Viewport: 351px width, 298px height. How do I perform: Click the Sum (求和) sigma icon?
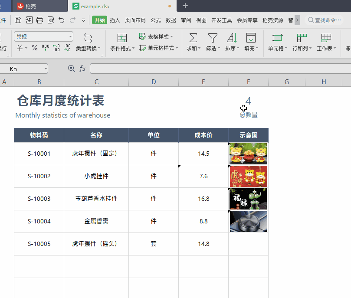click(x=193, y=38)
